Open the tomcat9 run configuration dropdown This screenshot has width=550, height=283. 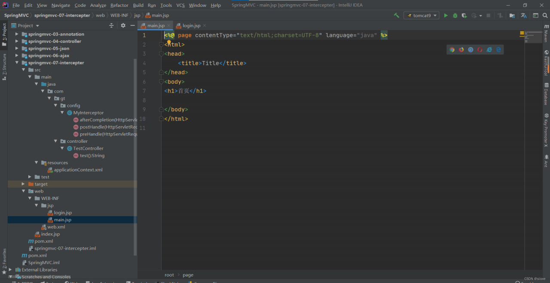click(x=421, y=15)
